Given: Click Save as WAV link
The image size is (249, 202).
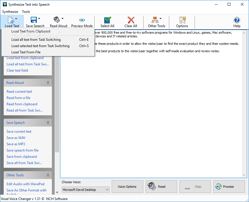Looking at the screenshot, I should tap(16, 138).
